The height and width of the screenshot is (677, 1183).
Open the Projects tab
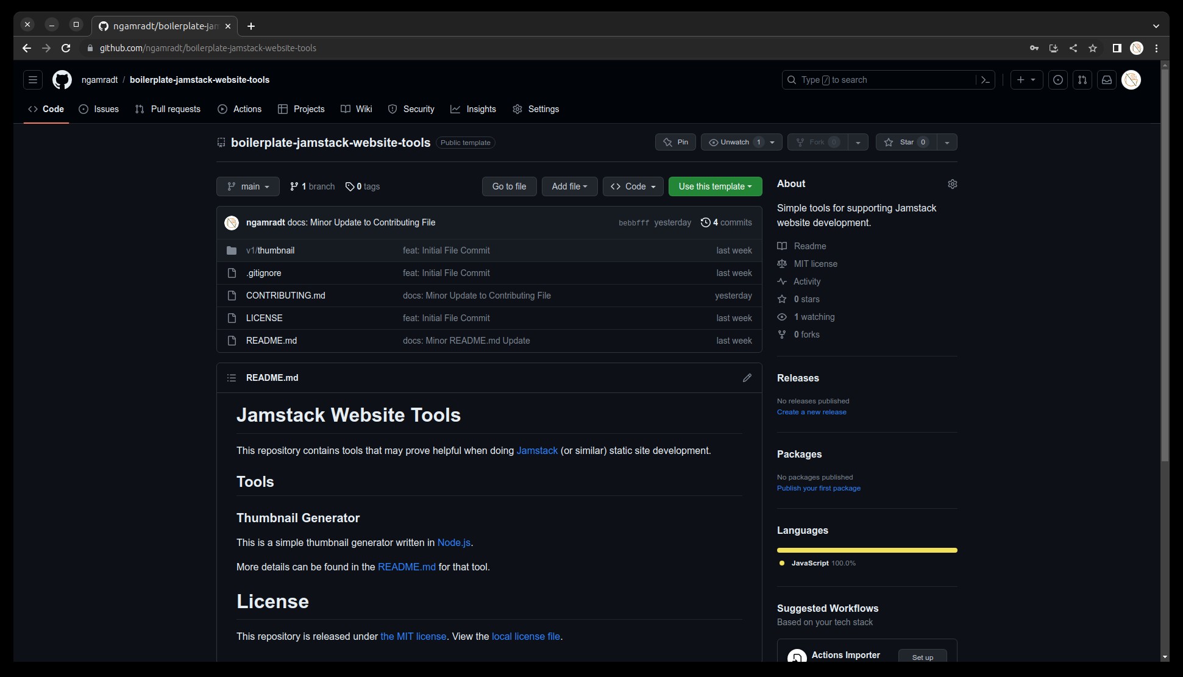301,109
